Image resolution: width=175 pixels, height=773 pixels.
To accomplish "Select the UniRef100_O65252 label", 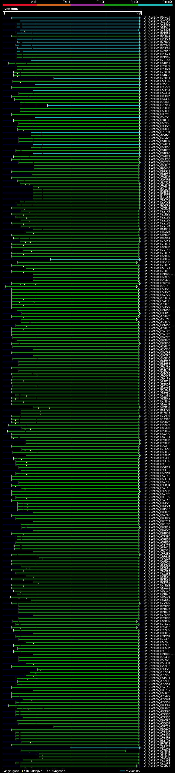I will click(157, 181).
